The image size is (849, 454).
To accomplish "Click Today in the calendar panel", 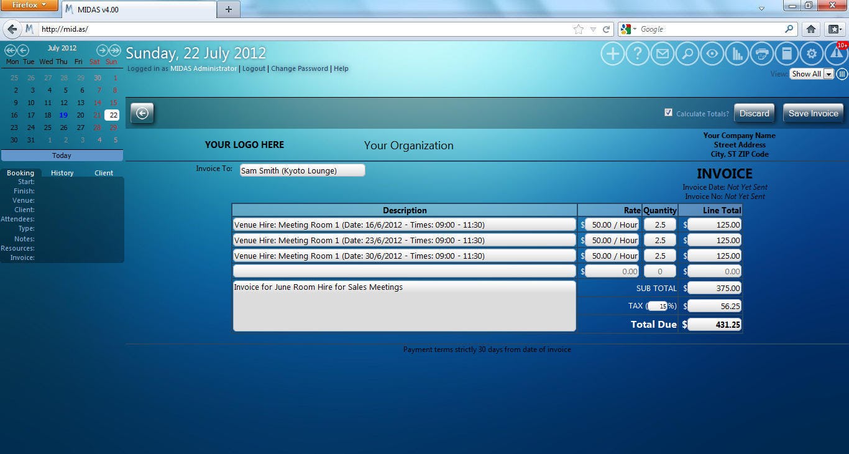I will (x=61, y=155).
